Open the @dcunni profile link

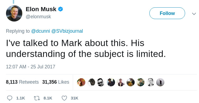tap(41, 31)
